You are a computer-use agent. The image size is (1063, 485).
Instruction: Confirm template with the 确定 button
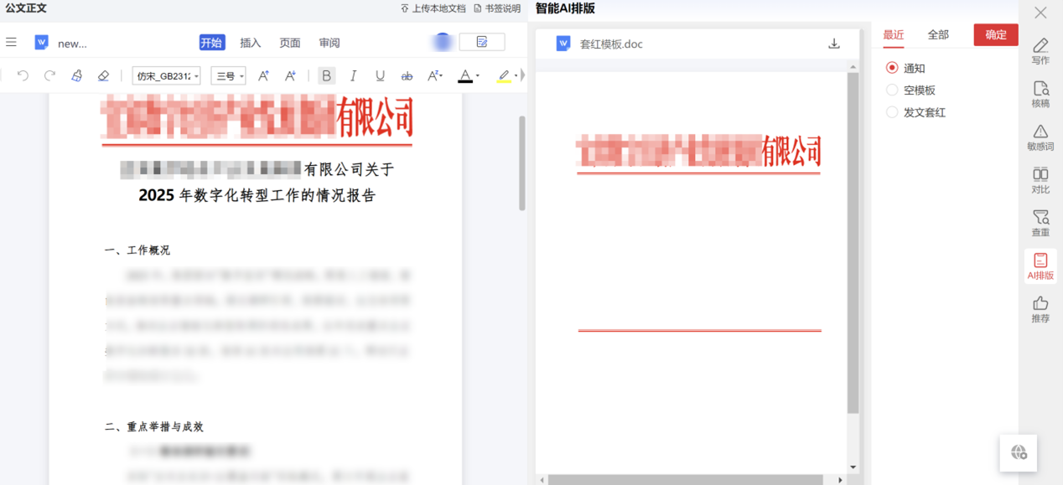click(x=995, y=35)
